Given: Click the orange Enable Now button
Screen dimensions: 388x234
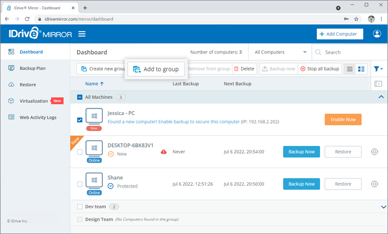Looking at the screenshot, I should tap(342, 119).
